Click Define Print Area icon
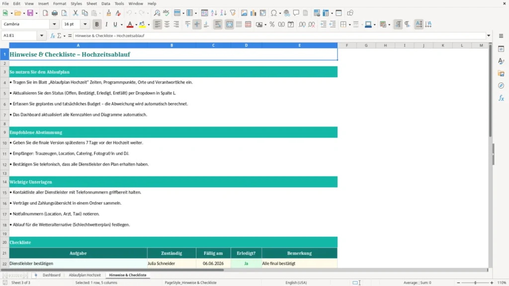509x286 pixels. pos(317,13)
